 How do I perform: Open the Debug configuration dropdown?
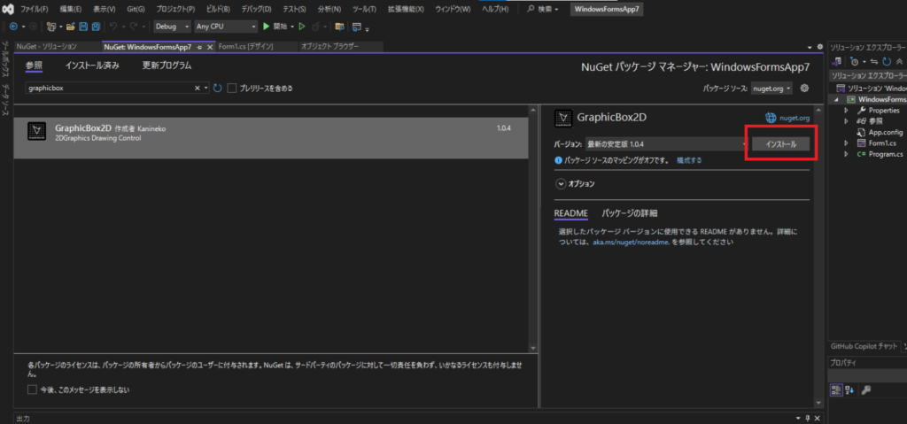(170, 27)
